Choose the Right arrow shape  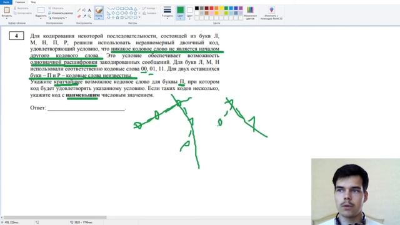pos(126,13)
